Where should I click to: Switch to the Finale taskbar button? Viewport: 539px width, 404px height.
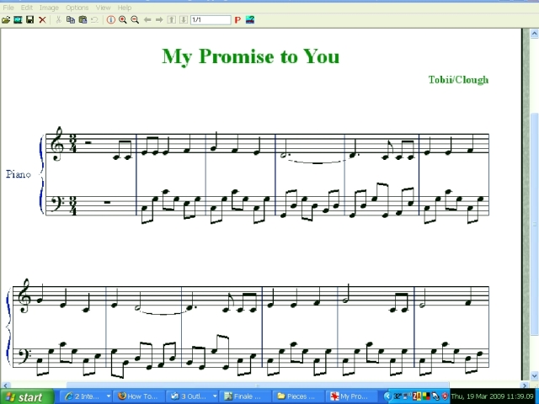(x=246, y=396)
